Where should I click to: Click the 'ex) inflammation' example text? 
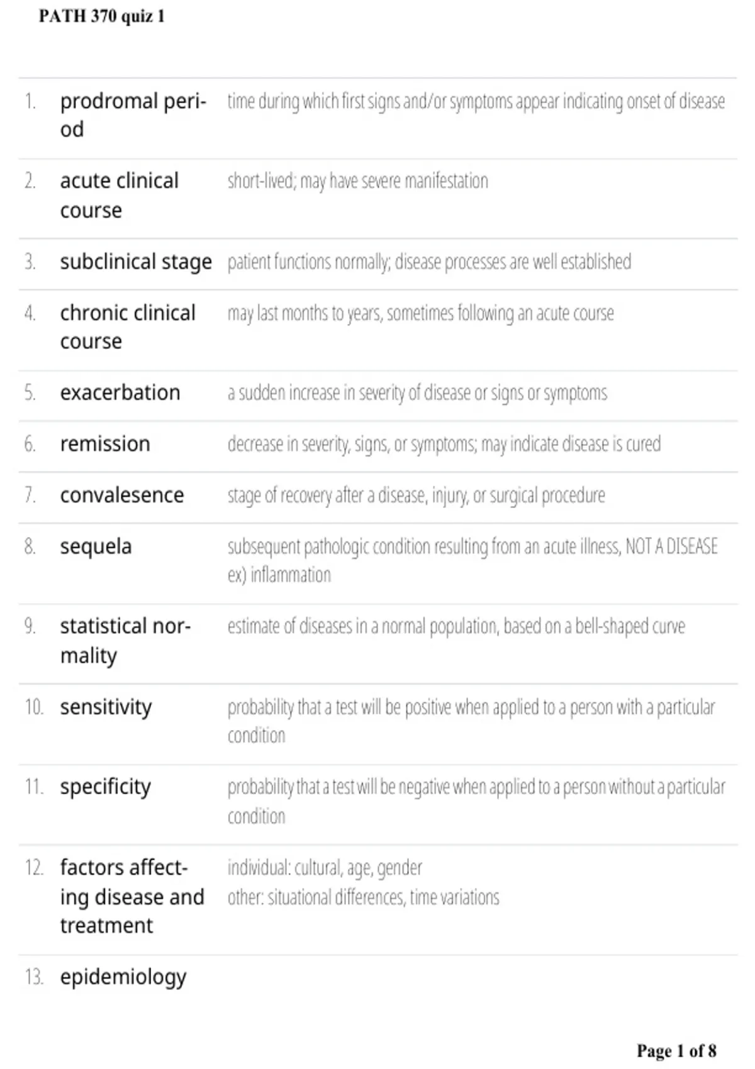tap(279, 575)
